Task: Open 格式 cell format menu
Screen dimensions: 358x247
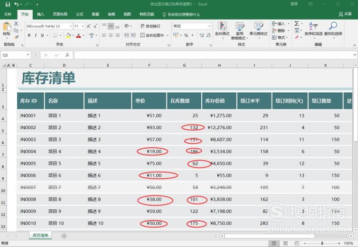Action: pyautogui.click(x=280, y=37)
